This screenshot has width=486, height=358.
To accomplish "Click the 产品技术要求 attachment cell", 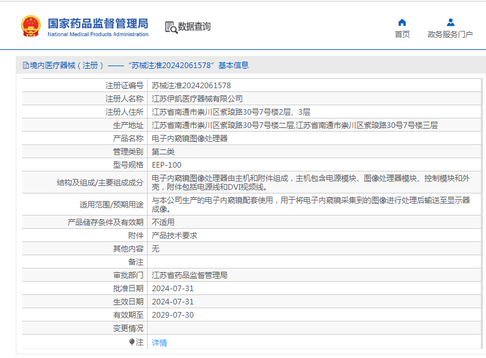I will 174,235.
